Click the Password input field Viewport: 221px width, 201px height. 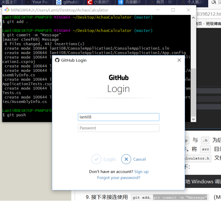pos(118,128)
